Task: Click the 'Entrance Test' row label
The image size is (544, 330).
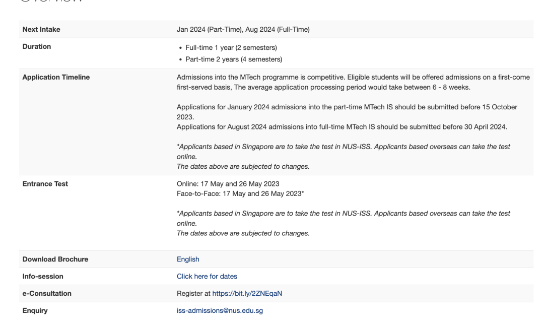Action: (x=45, y=184)
